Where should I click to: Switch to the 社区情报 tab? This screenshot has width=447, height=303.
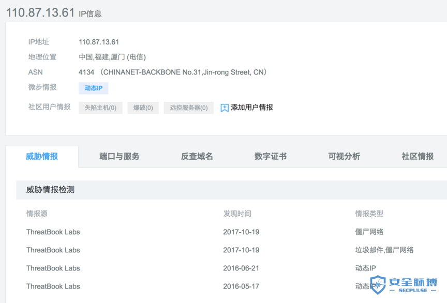(418, 157)
